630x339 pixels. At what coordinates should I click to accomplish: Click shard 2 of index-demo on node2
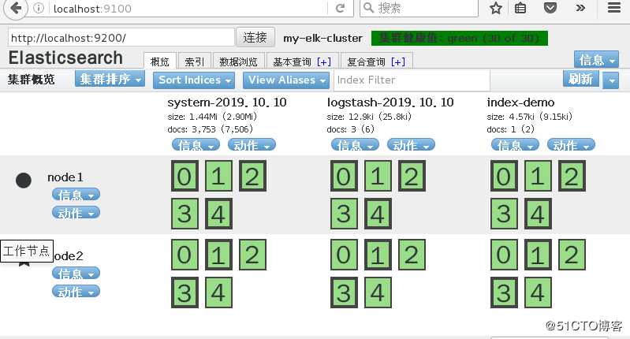pos(572,254)
